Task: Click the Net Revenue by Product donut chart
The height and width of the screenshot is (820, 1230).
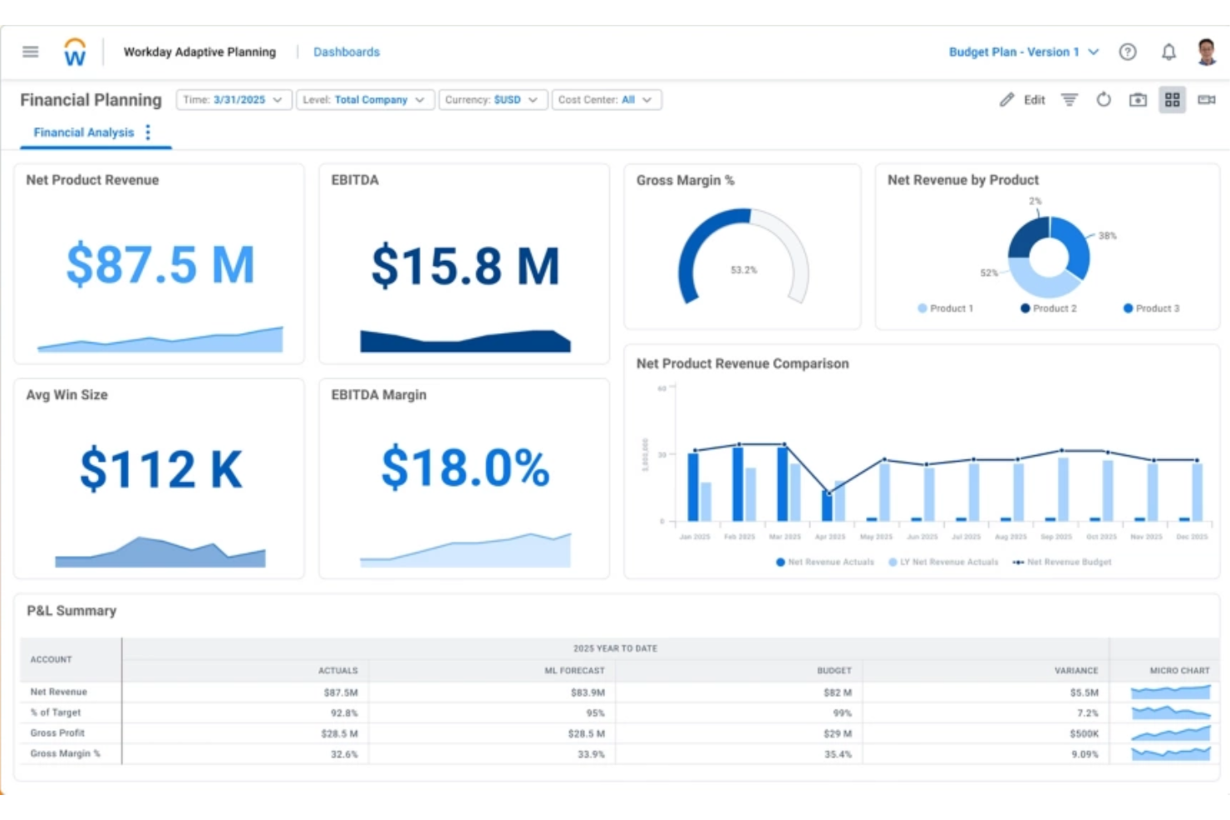Action: pos(1049,257)
